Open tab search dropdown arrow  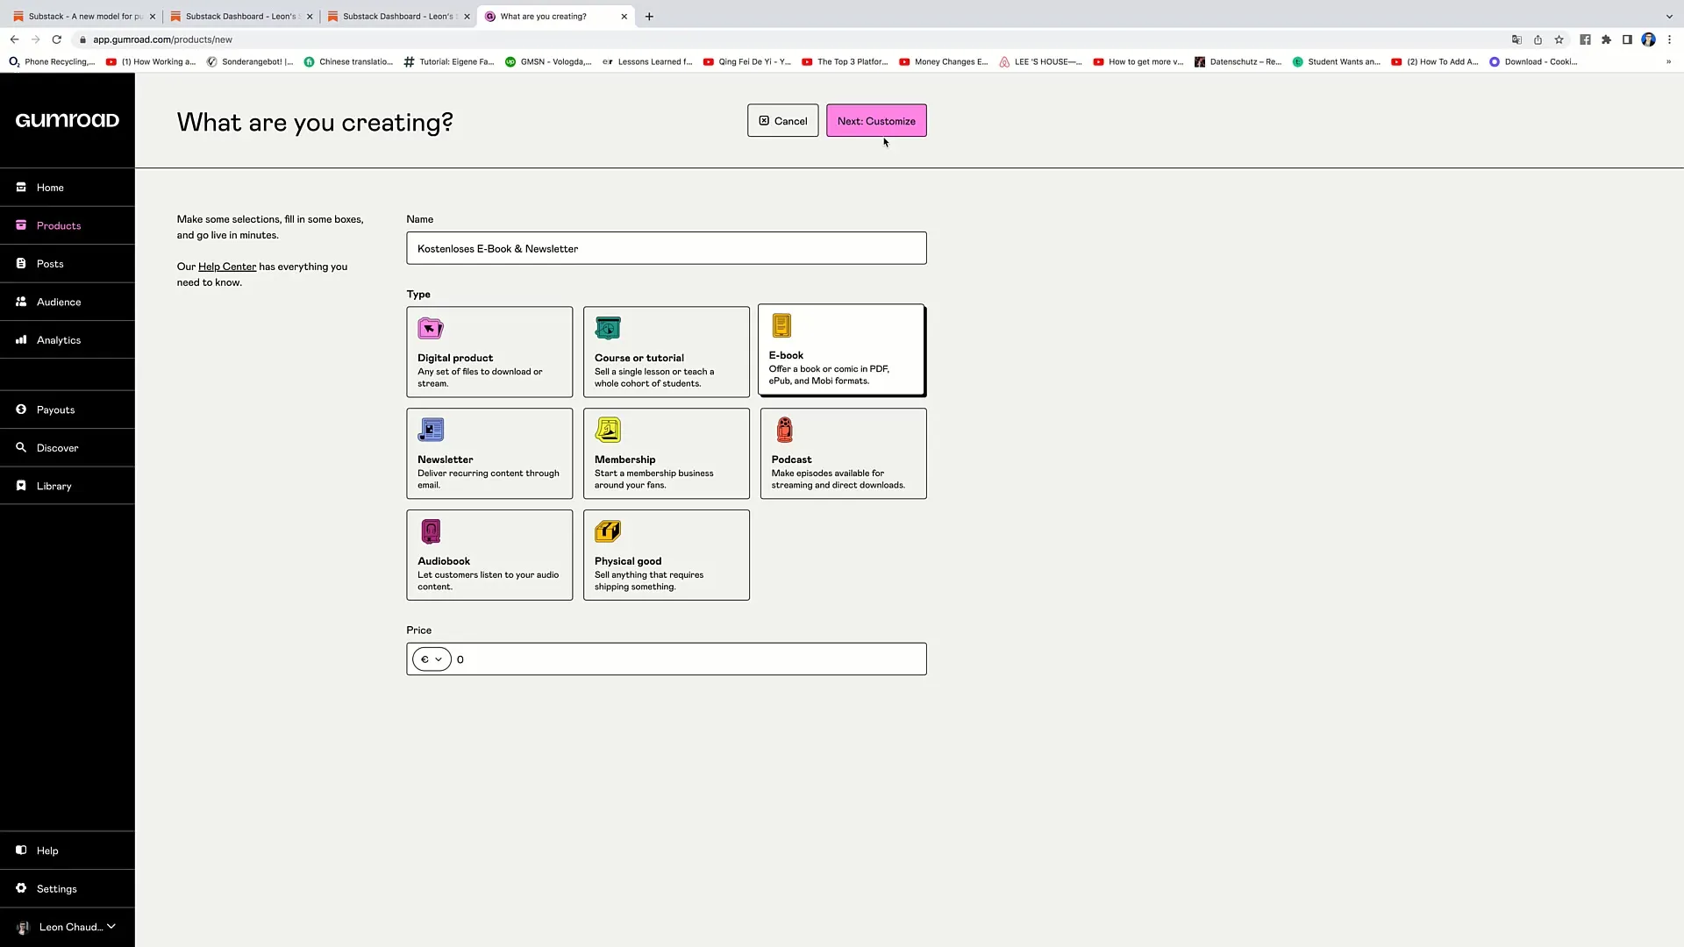pos(1669,16)
